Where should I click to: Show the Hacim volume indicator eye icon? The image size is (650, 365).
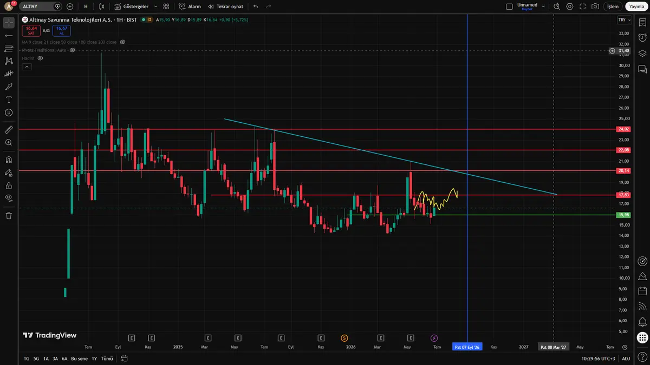40,58
